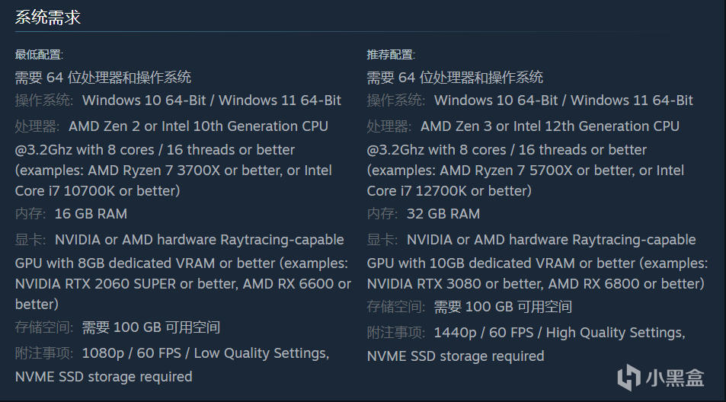Click 存储空间 label in minimum requirements column

(44, 327)
